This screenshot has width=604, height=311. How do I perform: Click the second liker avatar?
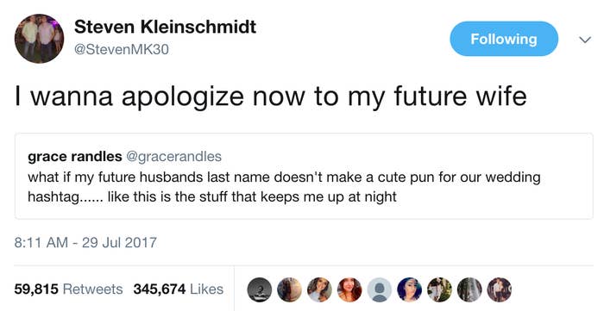click(290, 289)
